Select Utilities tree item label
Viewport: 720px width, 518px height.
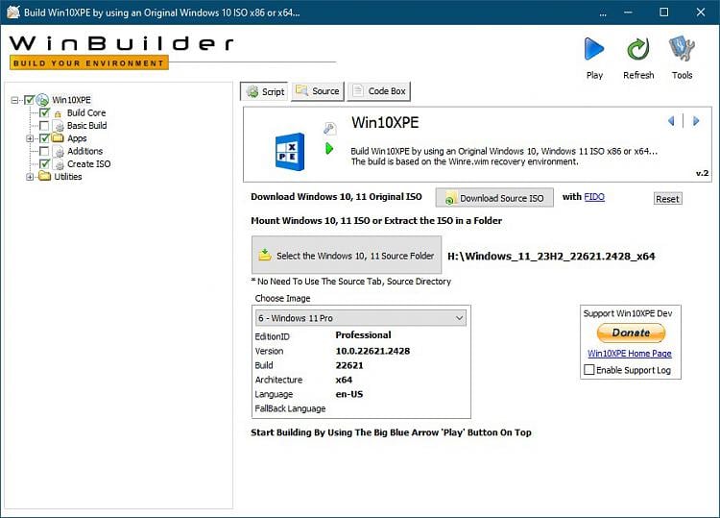tap(68, 177)
